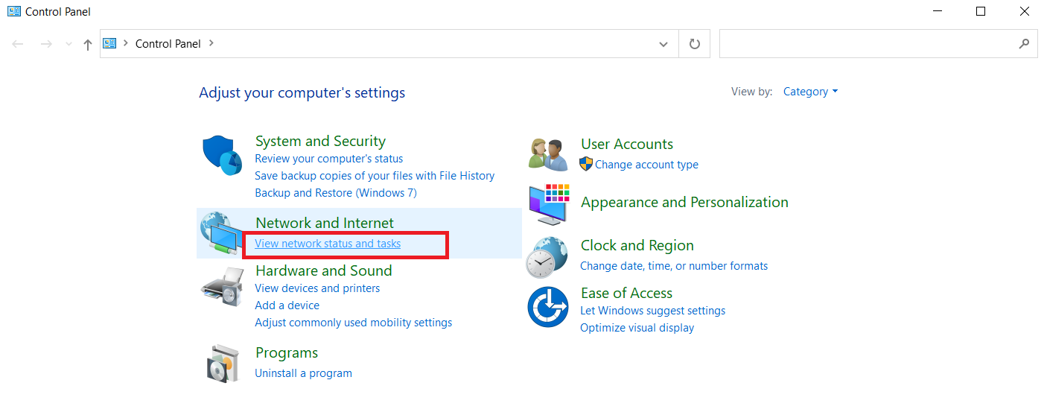The image size is (1047, 415).
Task: Expand the recent locations chevron
Action: pyautogui.click(x=69, y=44)
